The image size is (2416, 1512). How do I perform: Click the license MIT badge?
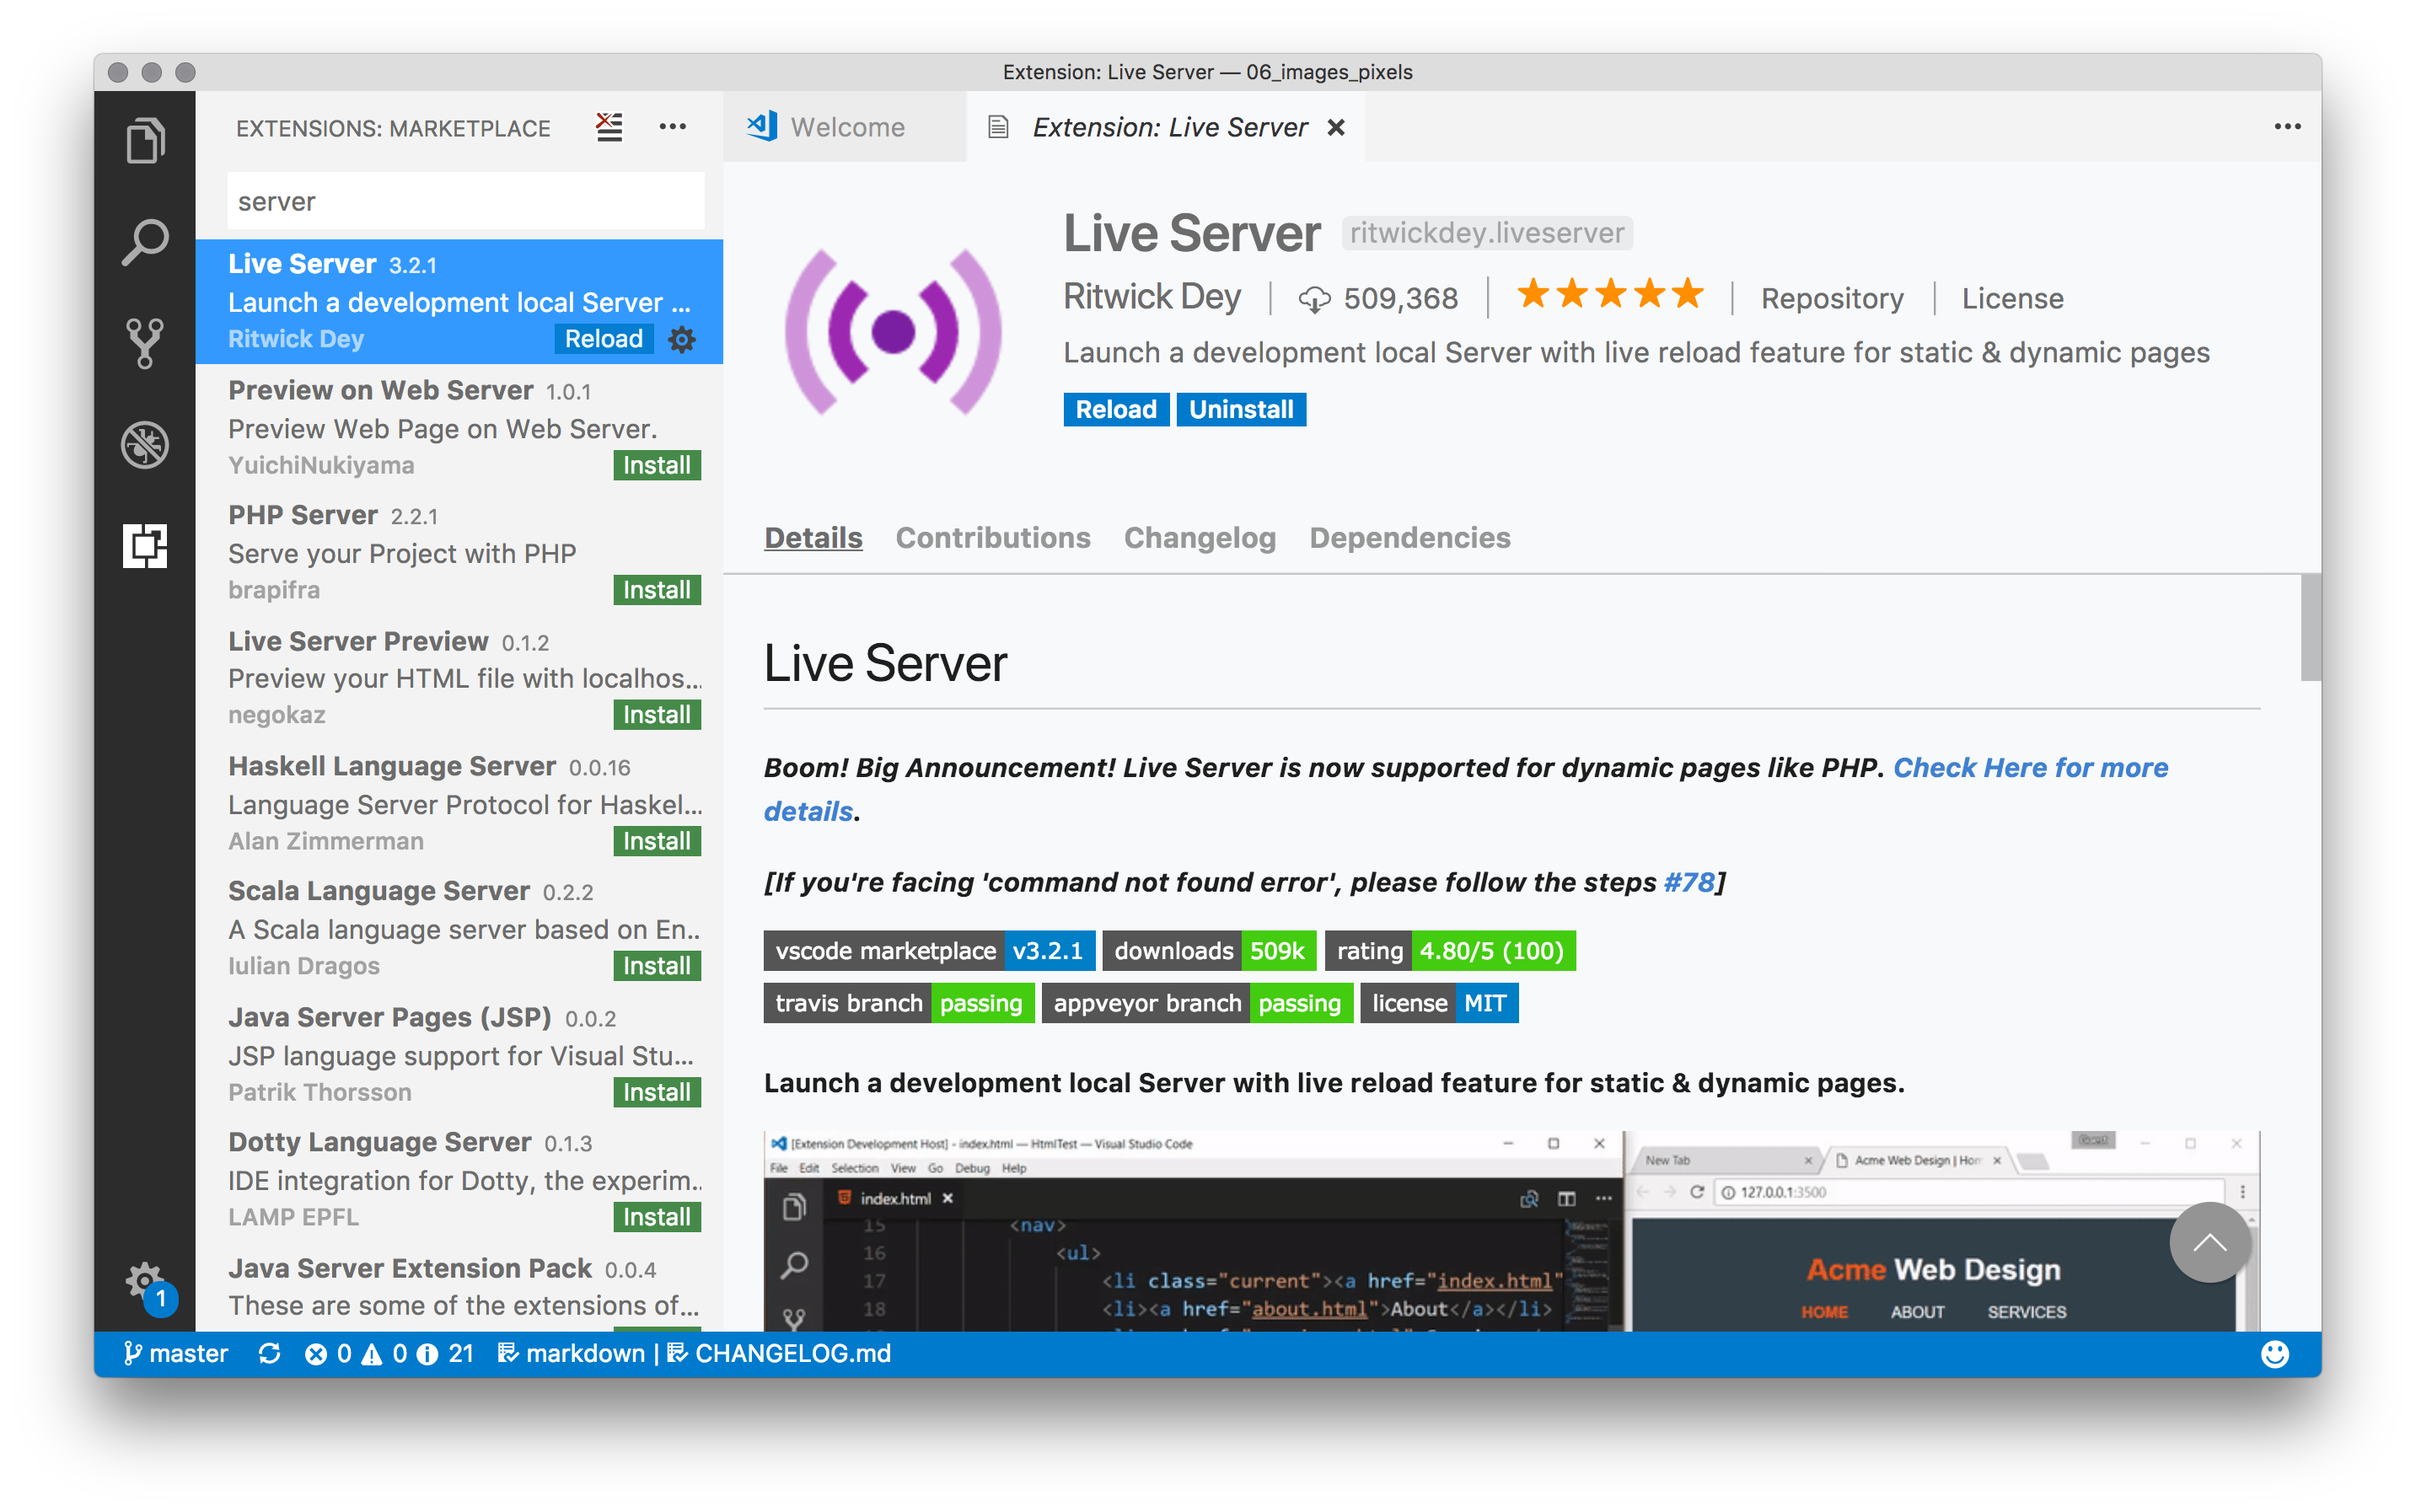coord(1439,1003)
